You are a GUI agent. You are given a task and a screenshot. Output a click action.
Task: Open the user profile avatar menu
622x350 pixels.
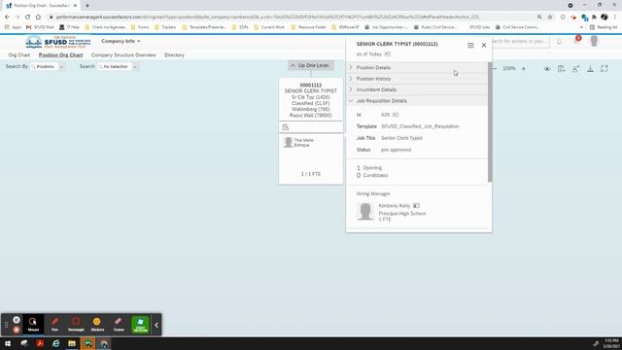(594, 41)
